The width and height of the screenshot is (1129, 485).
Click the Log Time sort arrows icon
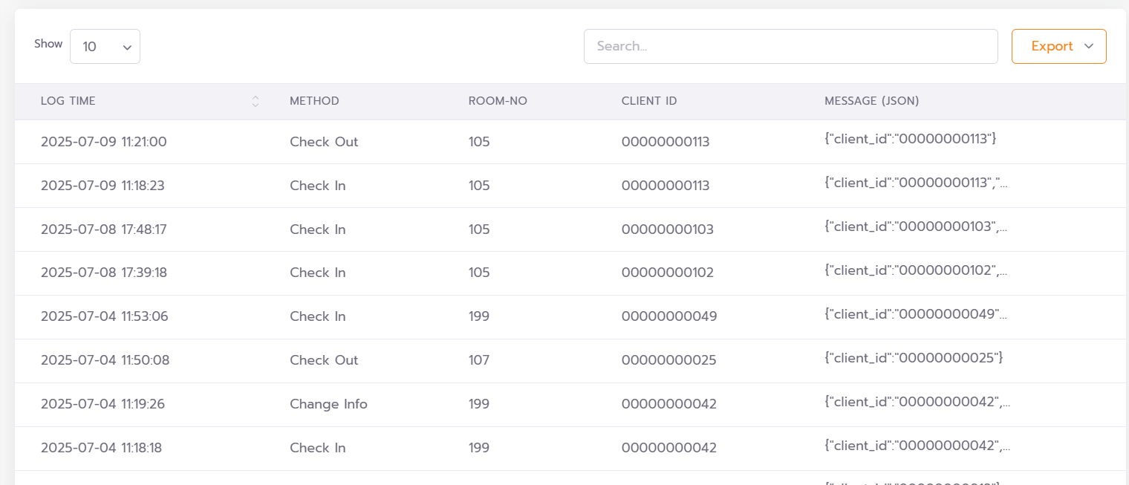[x=256, y=101]
